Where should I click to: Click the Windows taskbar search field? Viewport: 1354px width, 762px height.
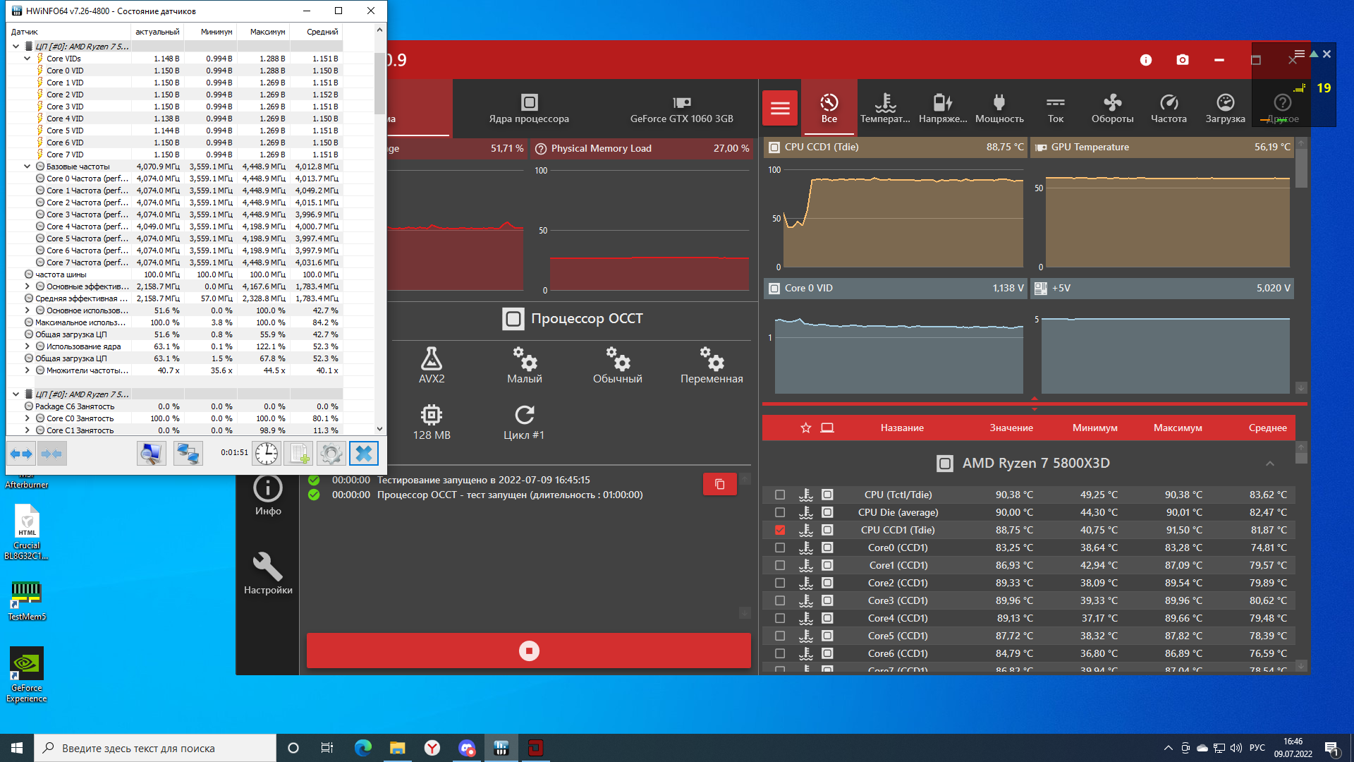155,748
